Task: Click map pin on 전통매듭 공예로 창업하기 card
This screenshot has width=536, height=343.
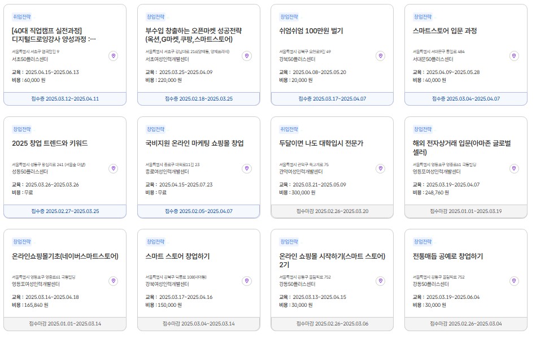Action: click(x=513, y=280)
